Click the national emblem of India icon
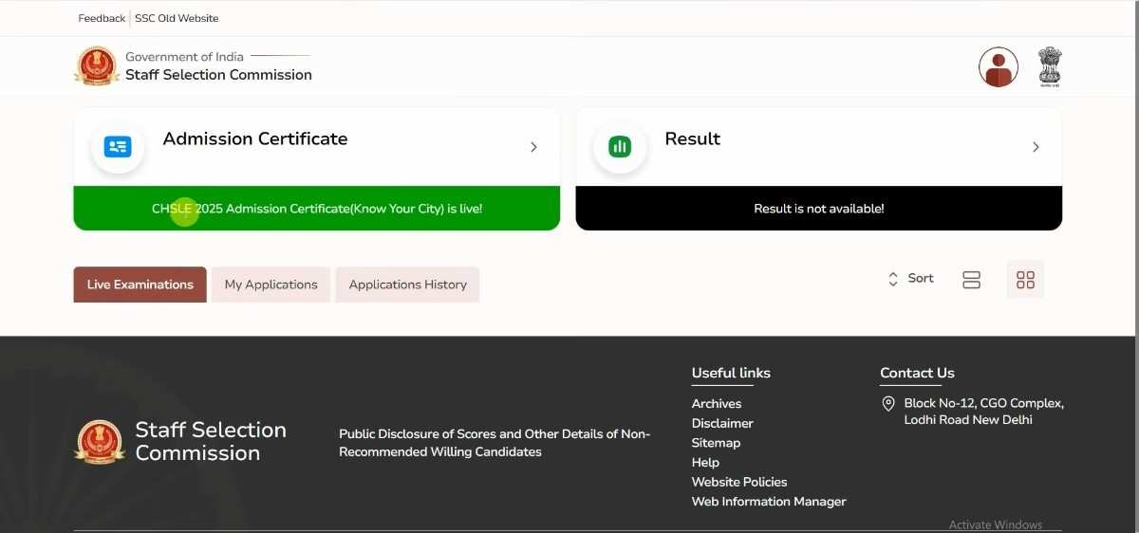 pyautogui.click(x=1049, y=67)
